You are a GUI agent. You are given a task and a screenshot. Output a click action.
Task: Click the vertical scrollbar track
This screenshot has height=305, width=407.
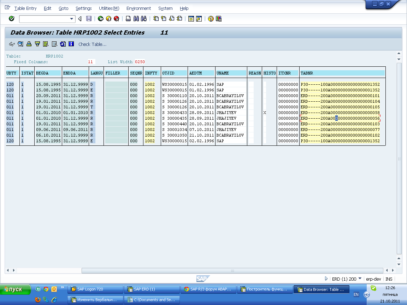[x=399, y=158]
